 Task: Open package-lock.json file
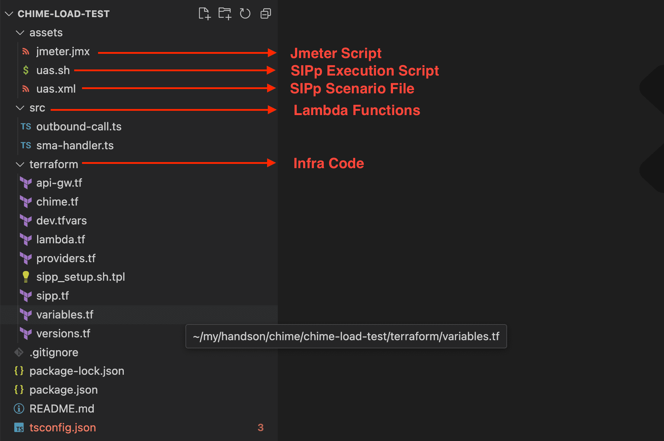point(77,371)
